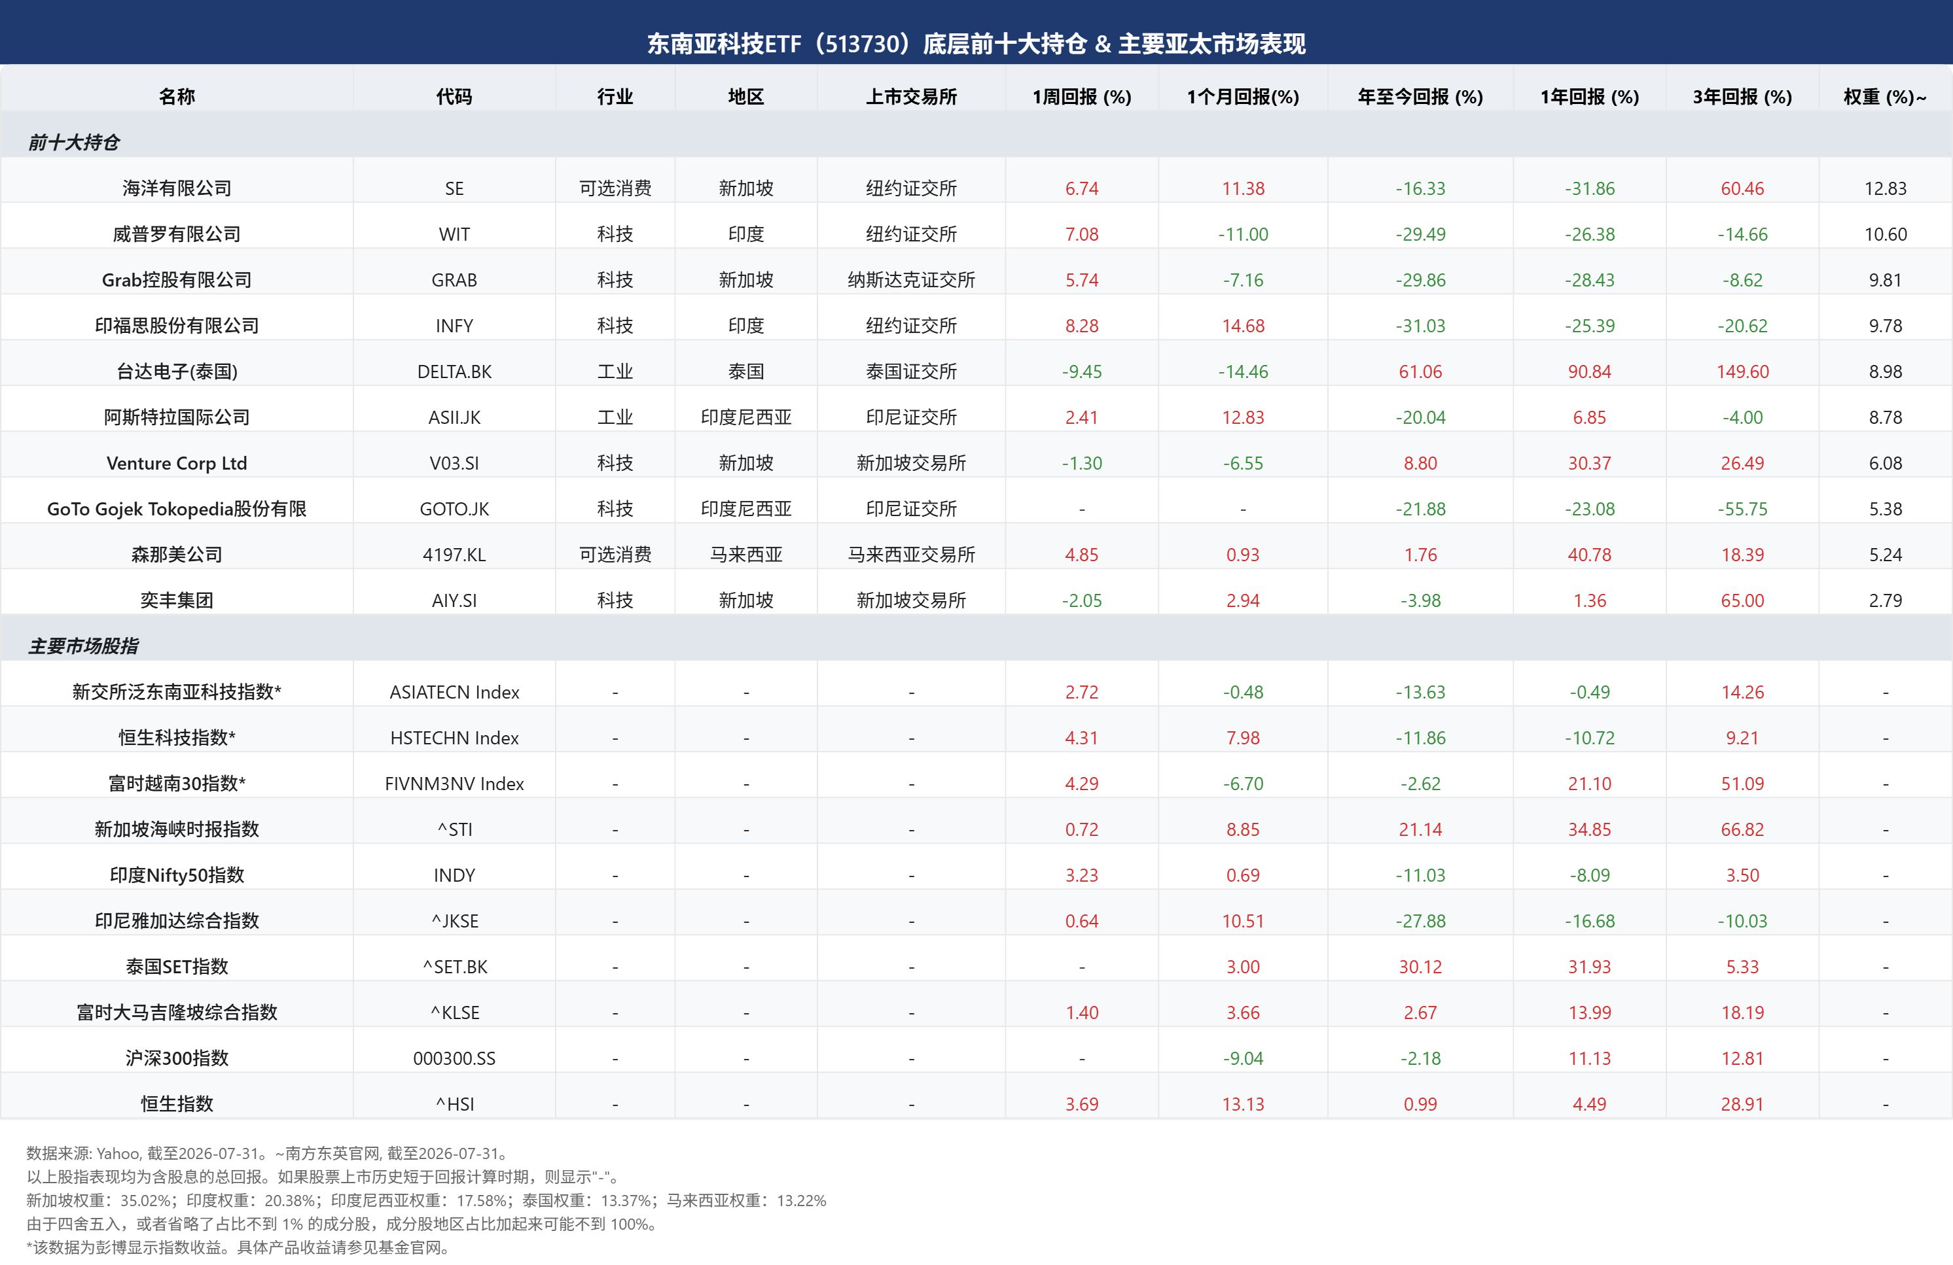The height and width of the screenshot is (1265, 1953).
Task: Click the 地区 column header
Action: [746, 97]
